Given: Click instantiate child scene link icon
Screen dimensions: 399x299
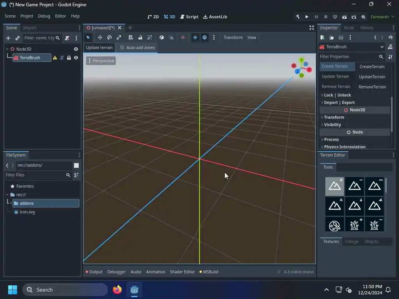Looking at the screenshot, I should coord(17,38).
